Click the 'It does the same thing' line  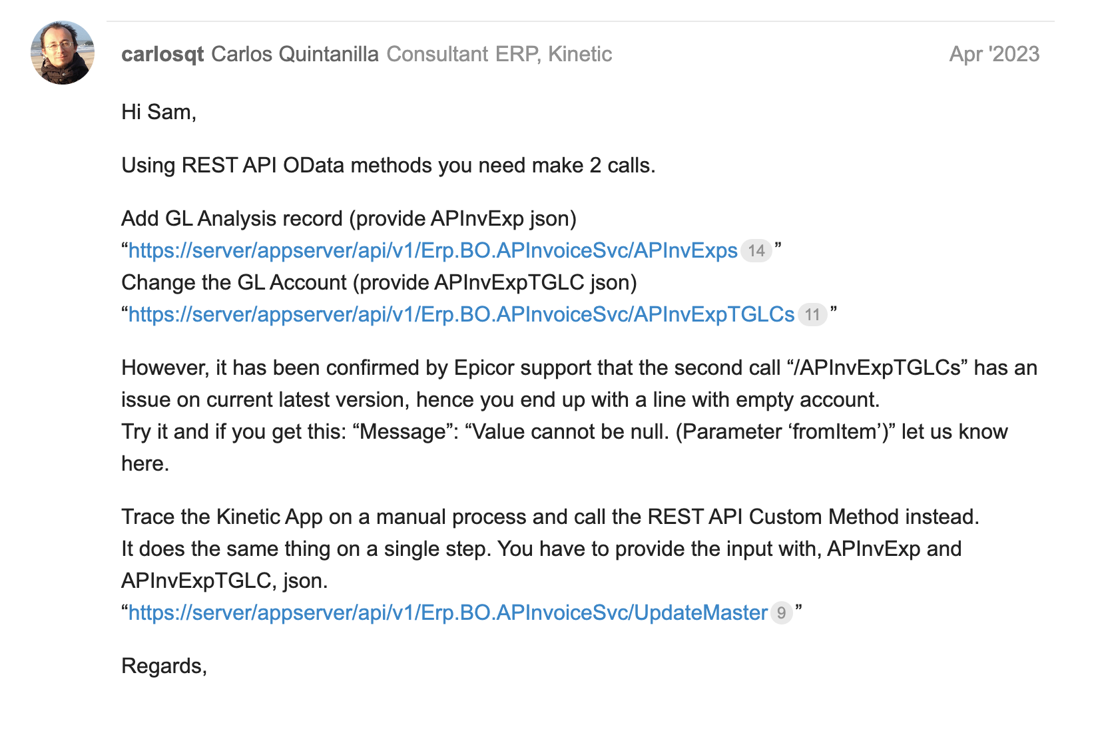541,549
